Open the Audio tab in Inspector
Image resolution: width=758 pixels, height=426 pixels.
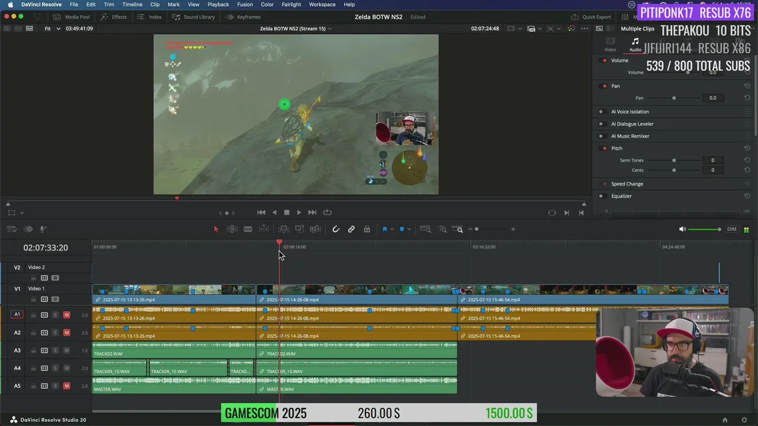635,45
